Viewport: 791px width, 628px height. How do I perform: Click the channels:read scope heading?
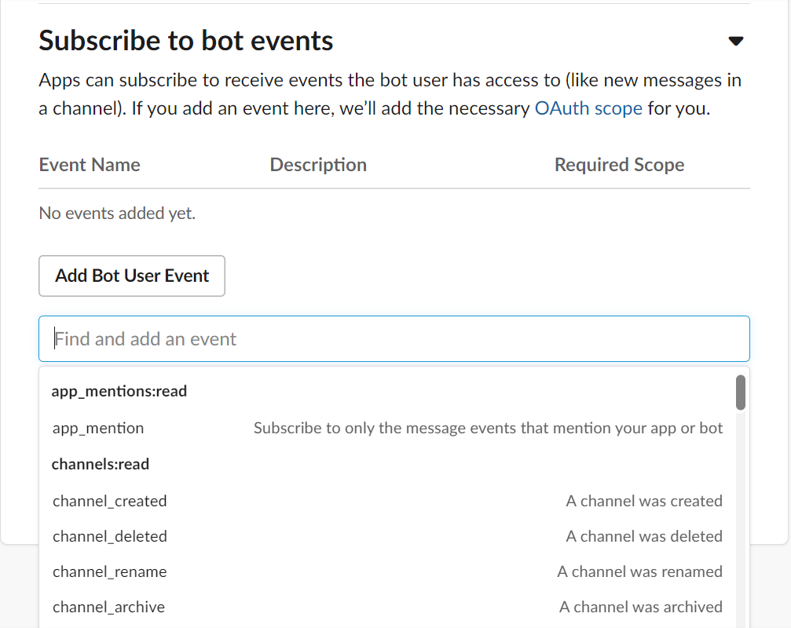[x=101, y=464]
